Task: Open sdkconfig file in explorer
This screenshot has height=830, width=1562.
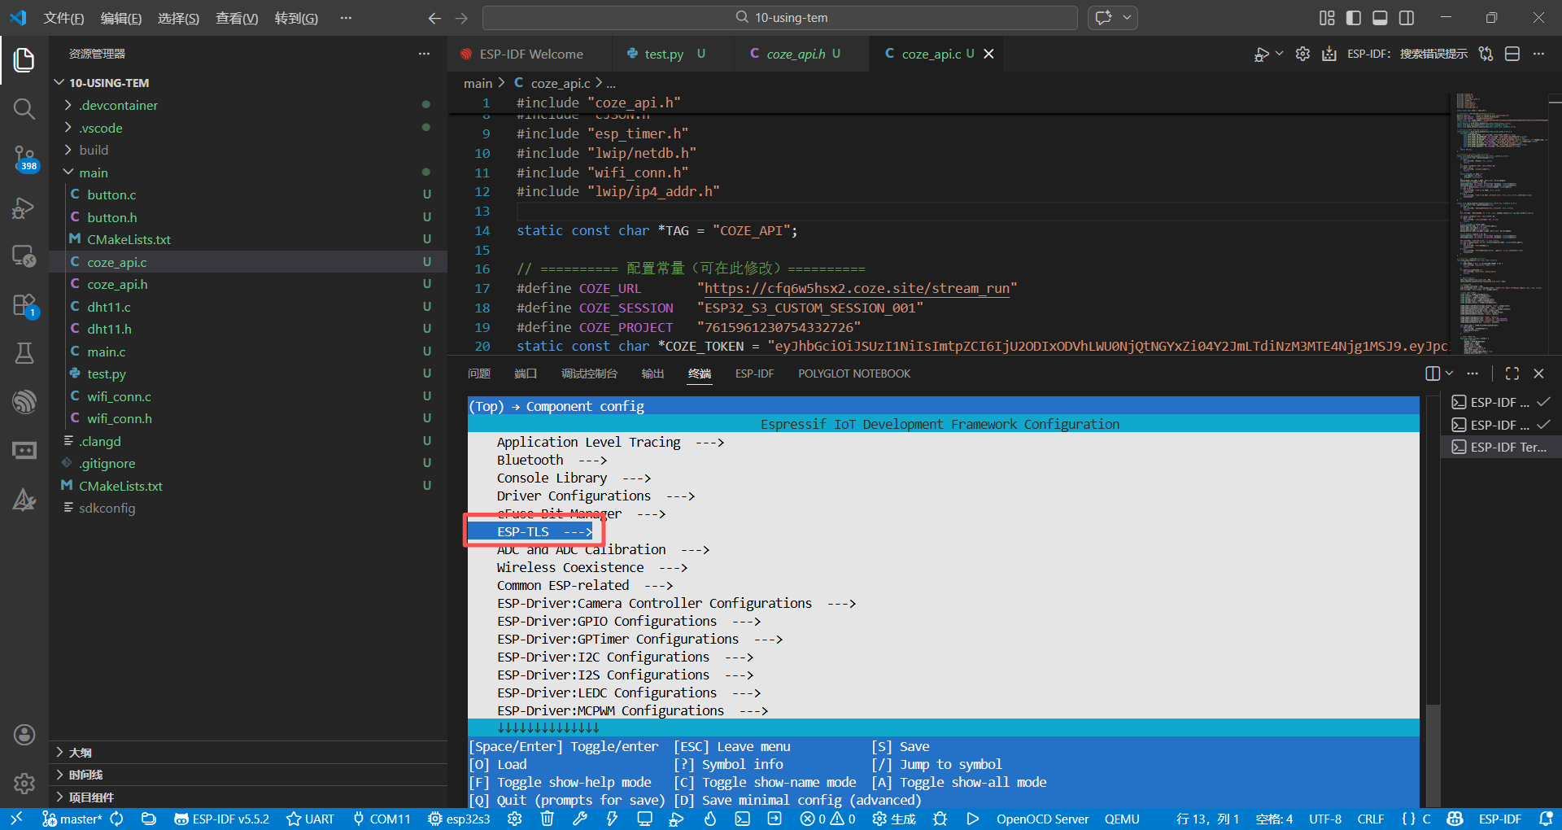Action: (247, 508)
